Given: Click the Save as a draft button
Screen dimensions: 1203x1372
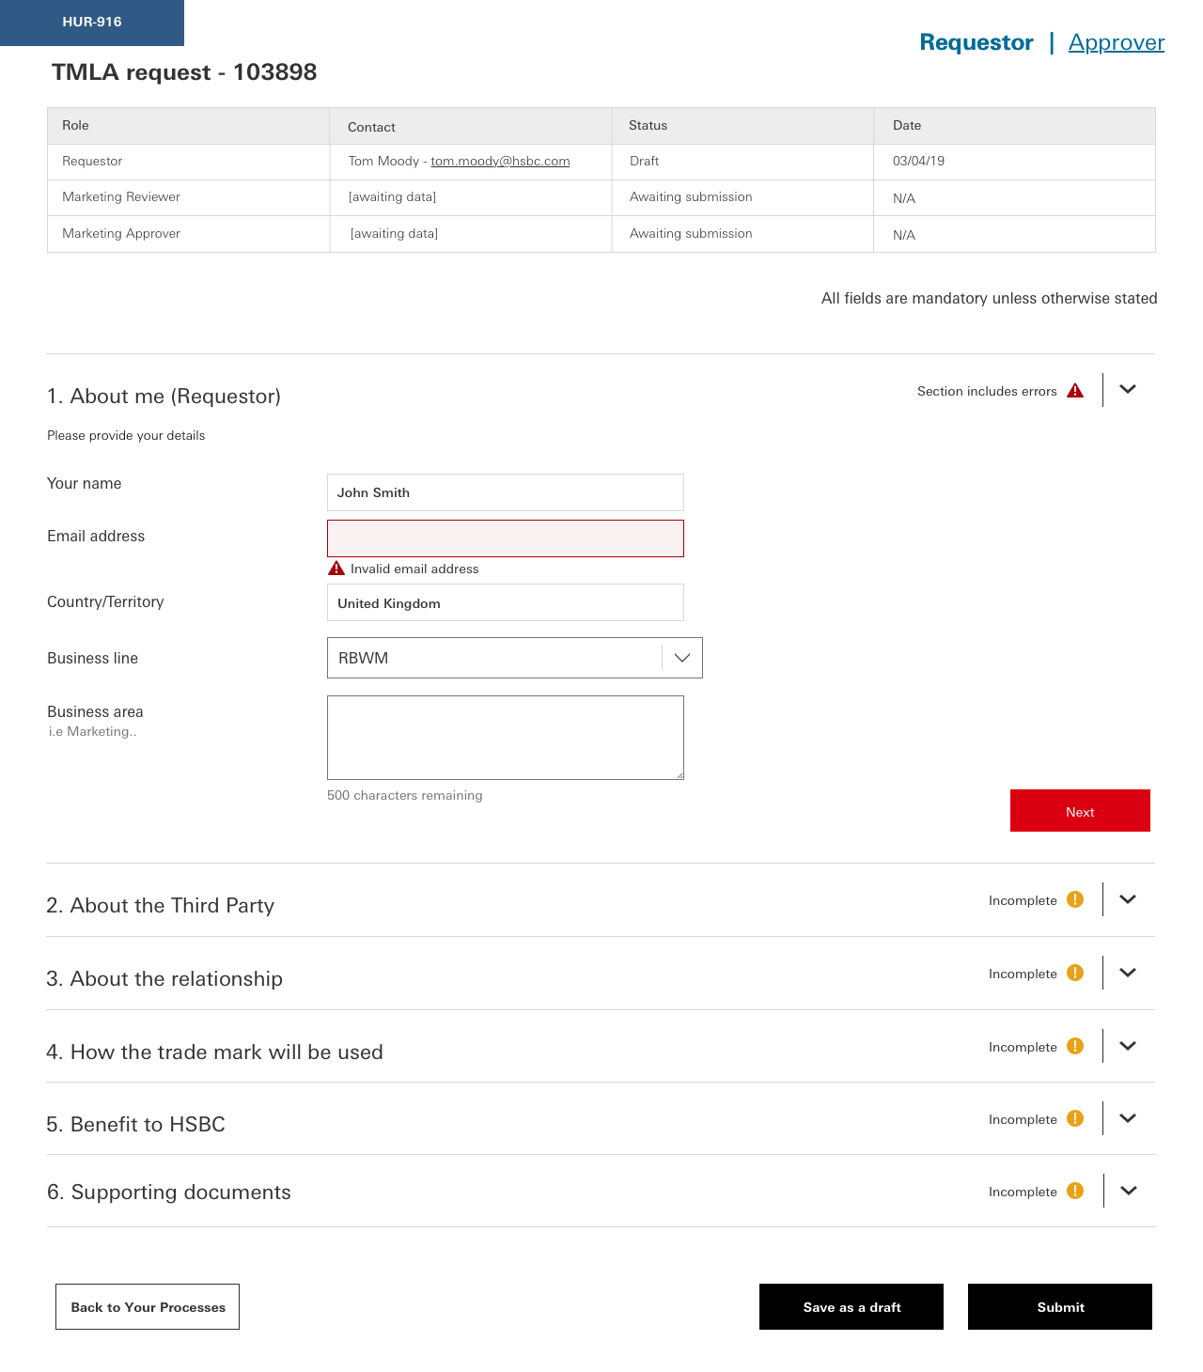Looking at the screenshot, I should 851,1307.
